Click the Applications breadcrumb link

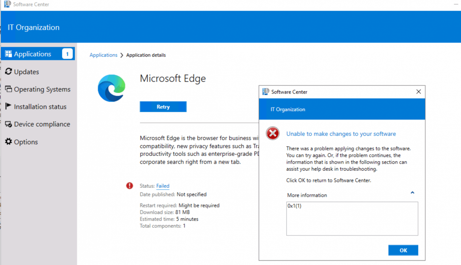coord(103,55)
